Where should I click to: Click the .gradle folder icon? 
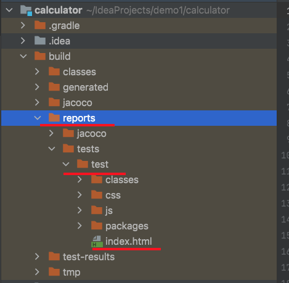(x=40, y=25)
